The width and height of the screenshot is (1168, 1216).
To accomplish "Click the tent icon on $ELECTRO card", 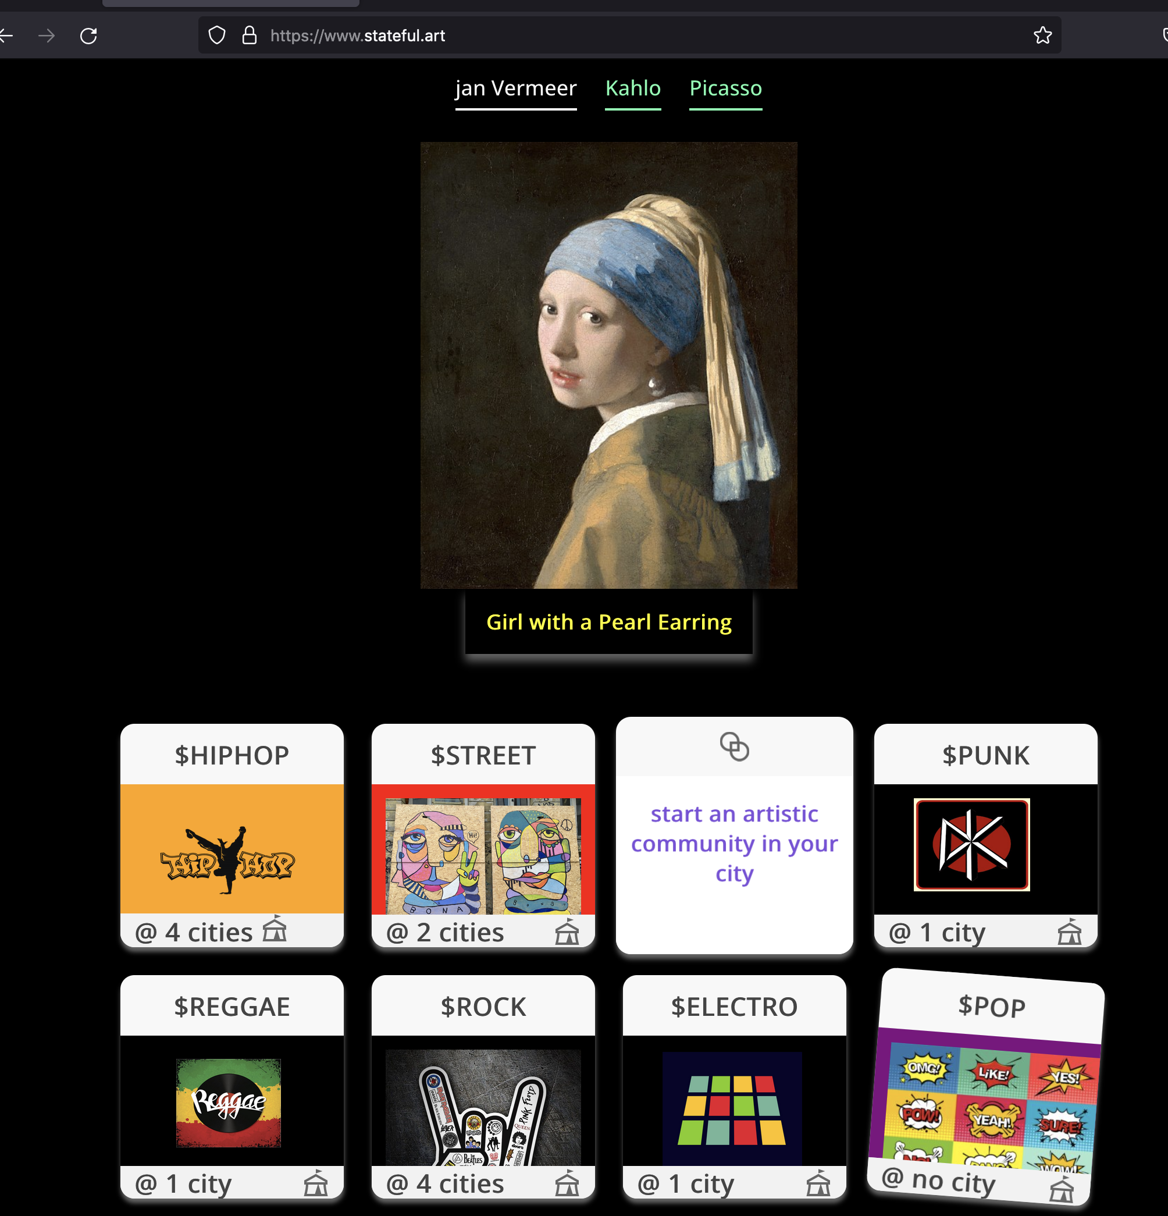I will click(818, 1183).
